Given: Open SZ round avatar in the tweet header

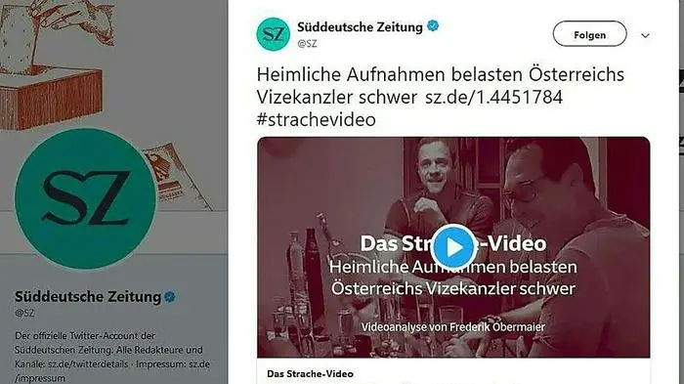Looking at the screenshot, I should coord(273,34).
